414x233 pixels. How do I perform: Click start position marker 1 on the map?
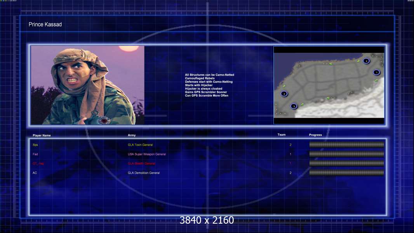coord(376,72)
